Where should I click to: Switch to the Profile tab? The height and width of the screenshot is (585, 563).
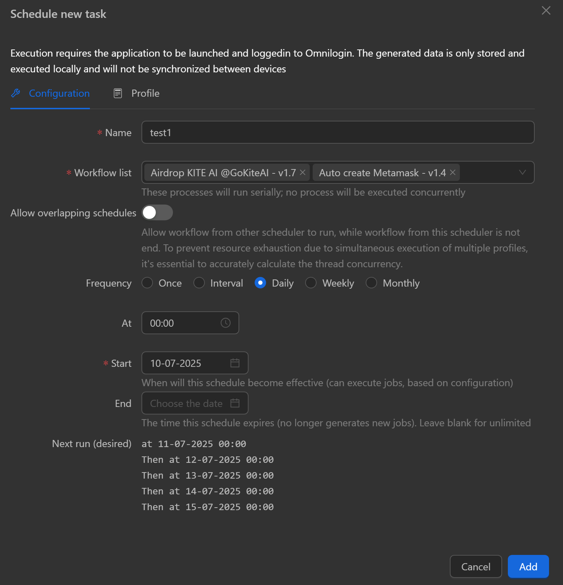point(145,93)
